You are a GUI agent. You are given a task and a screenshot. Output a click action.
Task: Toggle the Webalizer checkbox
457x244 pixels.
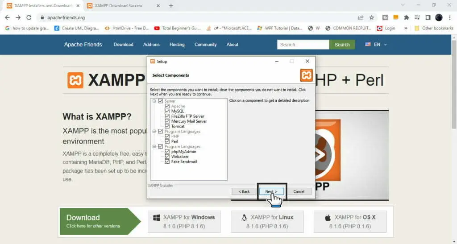167,157
